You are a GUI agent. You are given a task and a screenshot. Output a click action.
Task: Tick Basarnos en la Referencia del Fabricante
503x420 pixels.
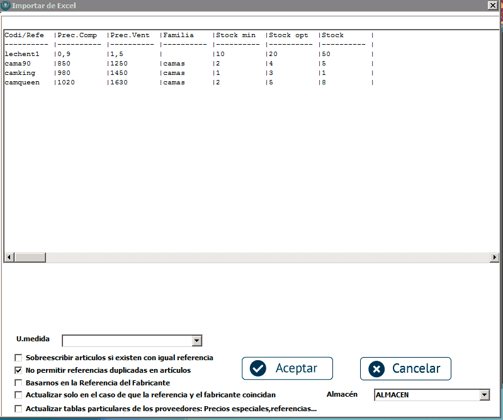click(18, 383)
